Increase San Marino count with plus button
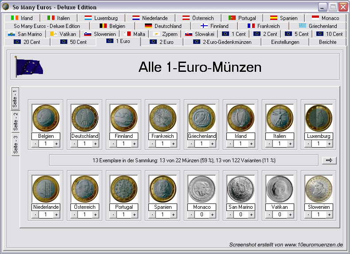Screen dimensions: 350x254 (x=251, y=215)
